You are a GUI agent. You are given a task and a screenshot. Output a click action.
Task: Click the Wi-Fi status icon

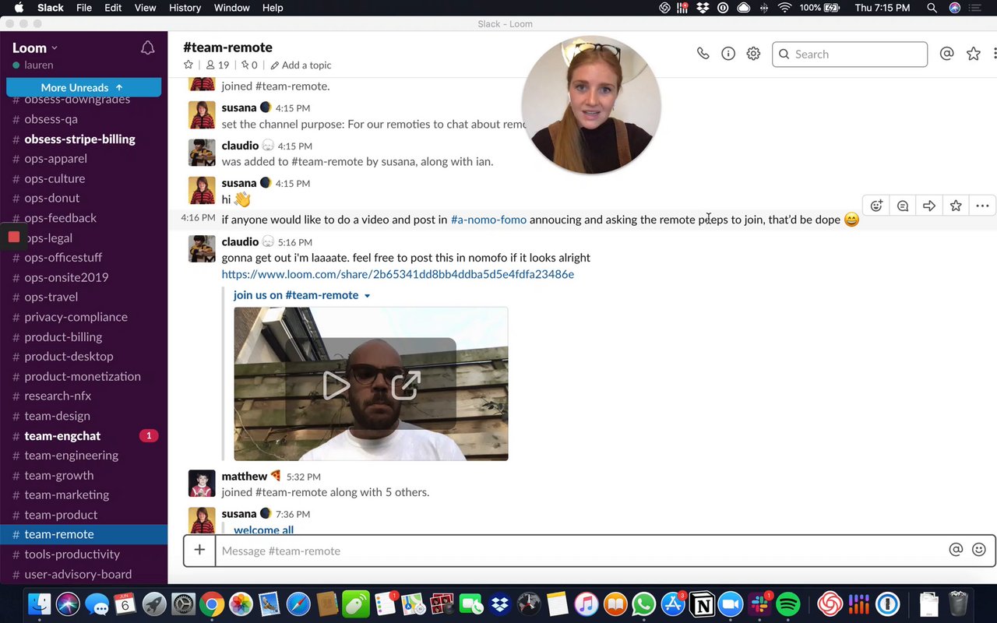[x=784, y=8]
